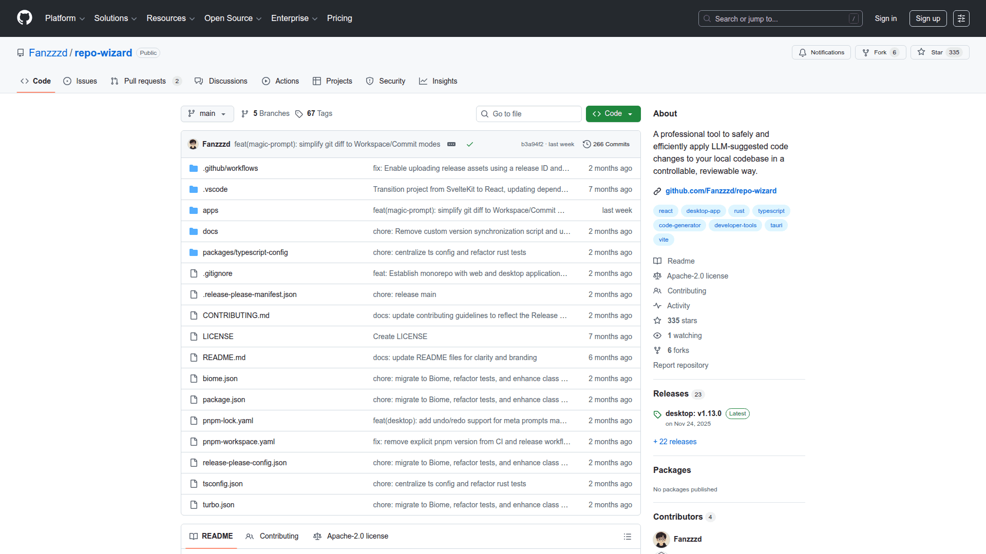
Task: Open the + 22 releases link
Action: click(675, 442)
